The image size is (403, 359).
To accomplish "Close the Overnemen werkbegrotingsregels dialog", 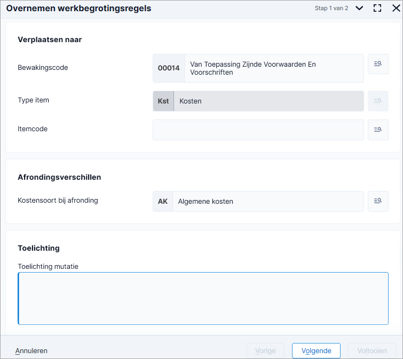I will point(396,8).
